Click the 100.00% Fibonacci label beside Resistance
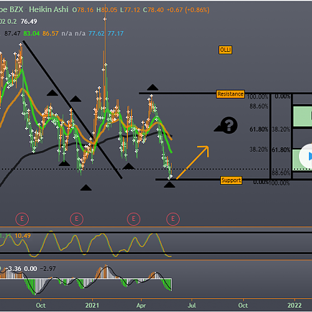The image size is (312, 312). (257, 97)
